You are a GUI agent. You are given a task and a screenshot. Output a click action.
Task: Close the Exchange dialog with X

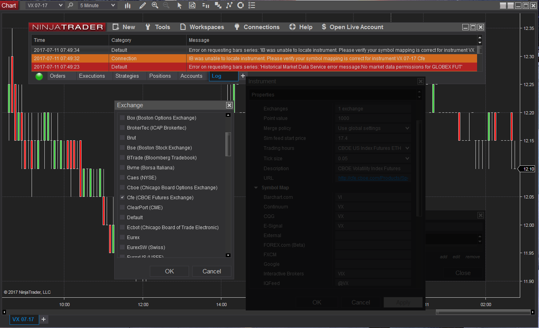coord(229,105)
